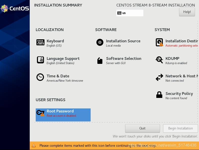The image size is (199, 150).
Task: Click the Root Password key icon
Action: coord(40,113)
